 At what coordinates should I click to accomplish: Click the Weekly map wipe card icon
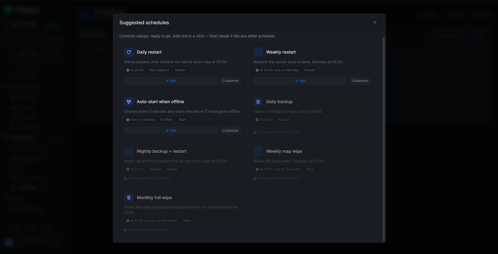(x=258, y=151)
